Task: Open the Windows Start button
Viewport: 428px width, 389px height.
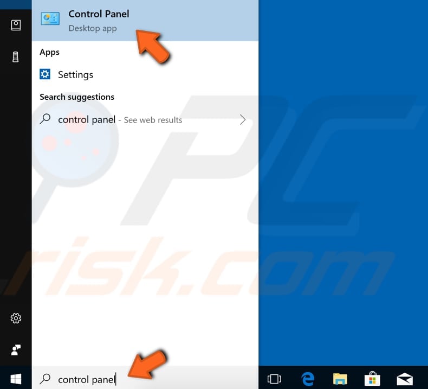Action: pyautogui.click(x=16, y=379)
